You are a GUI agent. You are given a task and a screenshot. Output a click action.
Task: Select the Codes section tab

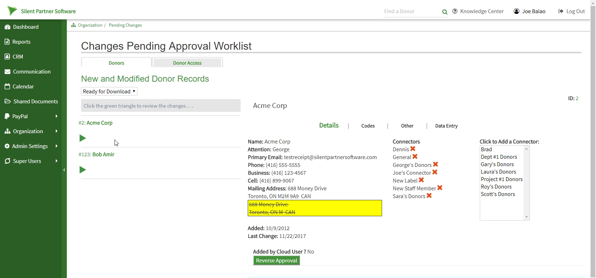(368, 126)
